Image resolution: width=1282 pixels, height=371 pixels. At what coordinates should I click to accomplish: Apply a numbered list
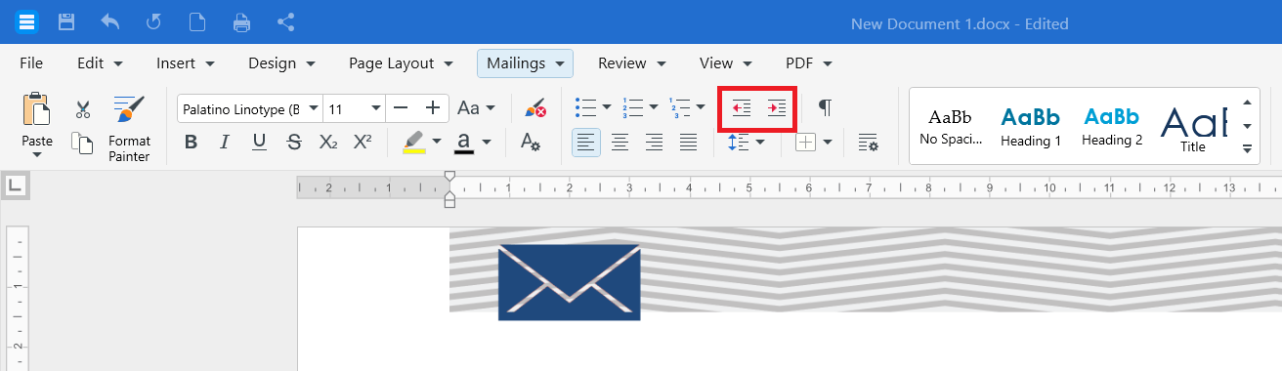click(x=632, y=107)
